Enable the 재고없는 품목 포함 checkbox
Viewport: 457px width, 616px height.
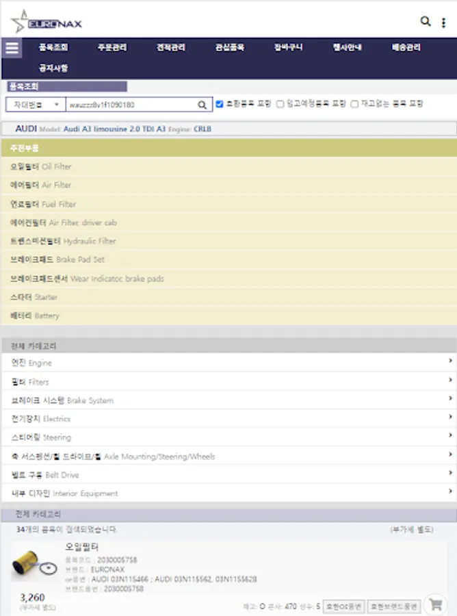point(354,104)
